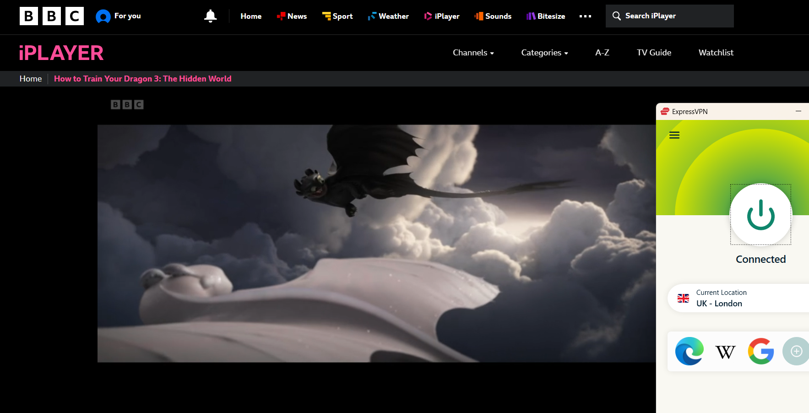809x413 pixels.
Task: Open the TV Guide tab
Action: [653, 53]
